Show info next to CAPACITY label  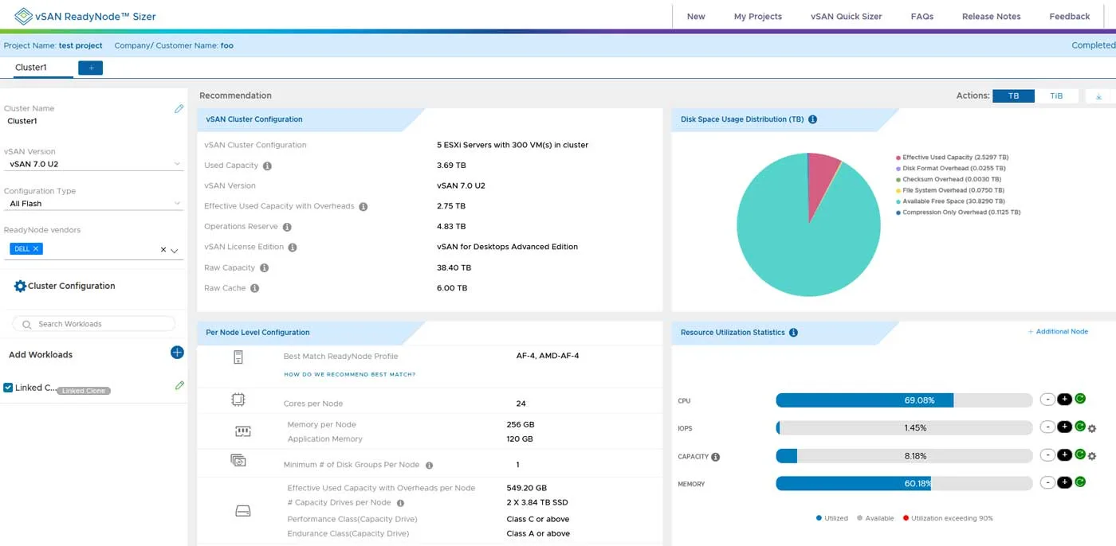(715, 457)
